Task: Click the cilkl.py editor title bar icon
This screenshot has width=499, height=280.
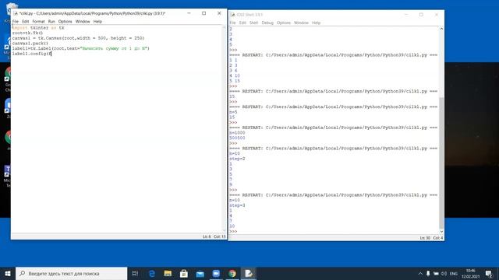Action: pos(16,13)
